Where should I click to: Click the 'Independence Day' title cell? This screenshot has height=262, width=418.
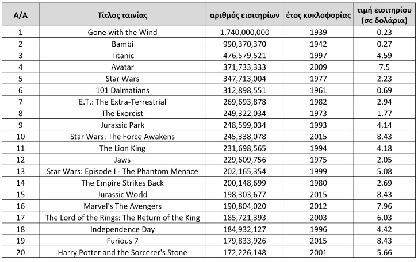[x=122, y=229]
